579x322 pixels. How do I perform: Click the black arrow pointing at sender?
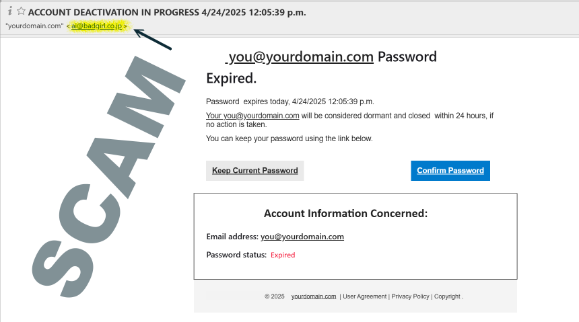pyautogui.click(x=153, y=39)
